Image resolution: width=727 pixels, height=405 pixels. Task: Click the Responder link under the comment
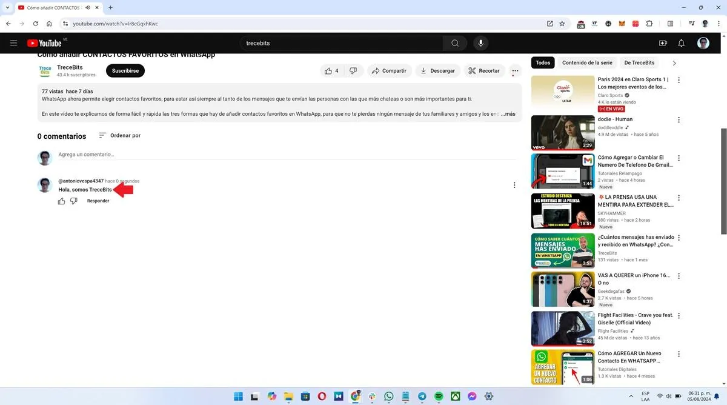pyautogui.click(x=98, y=201)
